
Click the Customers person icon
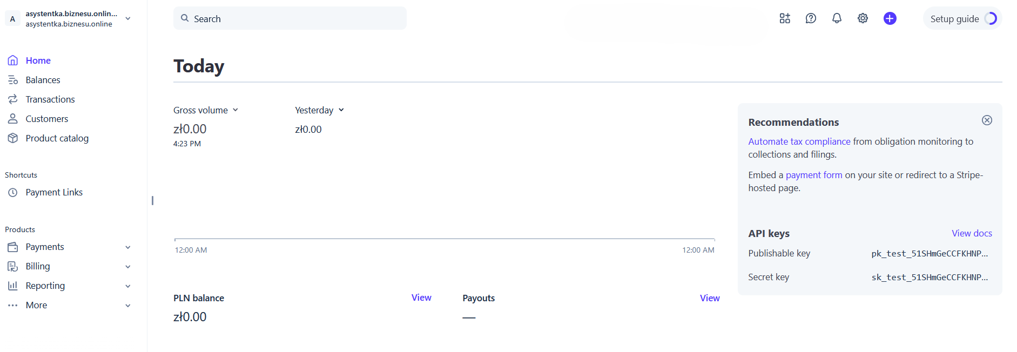point(13,119)
